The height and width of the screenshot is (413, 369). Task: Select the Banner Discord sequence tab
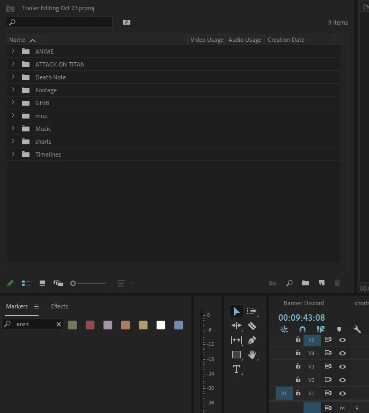304,303
